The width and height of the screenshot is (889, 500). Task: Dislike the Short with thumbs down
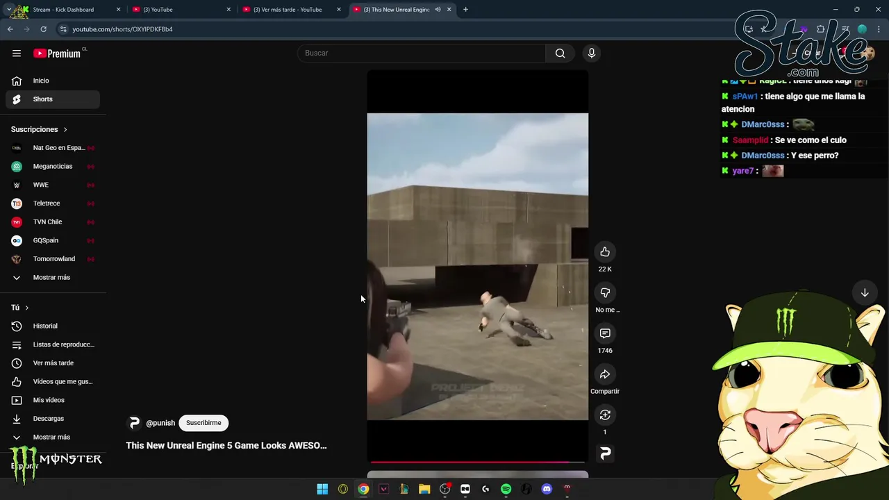point(605,293)
